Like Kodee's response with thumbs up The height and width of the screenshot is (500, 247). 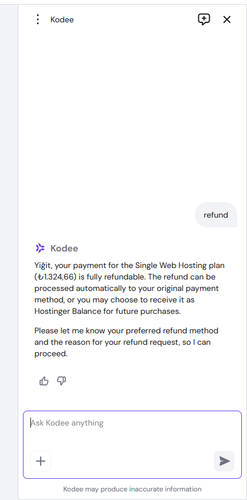44,381
